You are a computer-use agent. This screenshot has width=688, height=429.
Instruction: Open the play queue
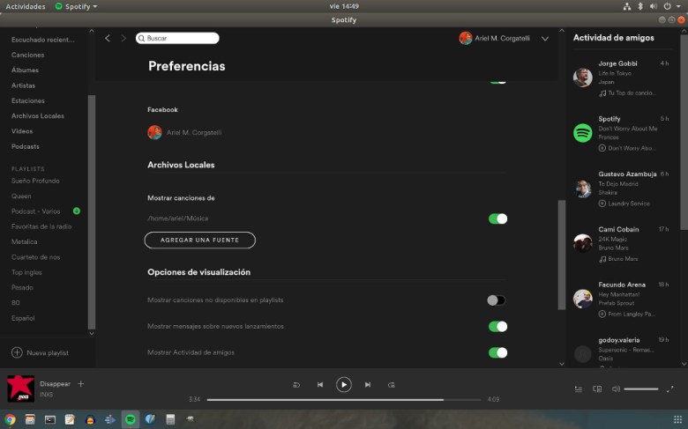(x=579, y=388)
